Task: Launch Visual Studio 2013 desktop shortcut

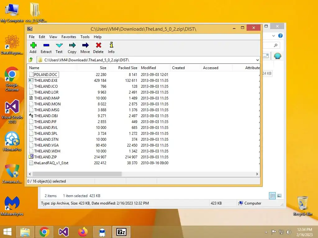Action: [x=12, y=111]
